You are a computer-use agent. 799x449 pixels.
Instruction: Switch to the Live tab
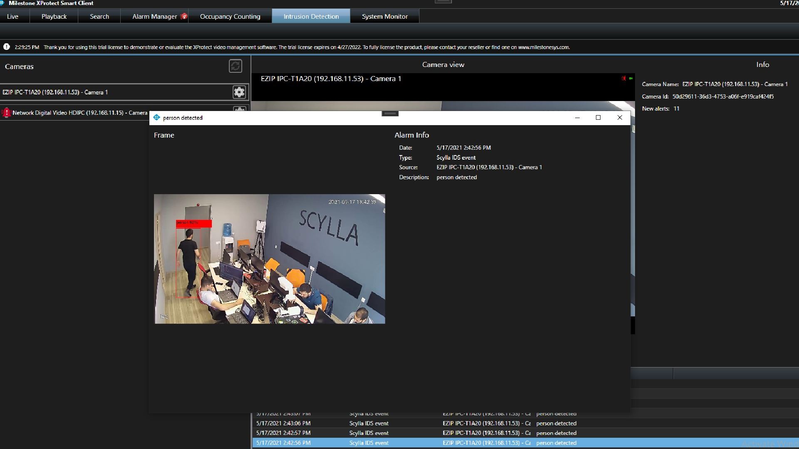pyautogui.click(x=12, y=17)
